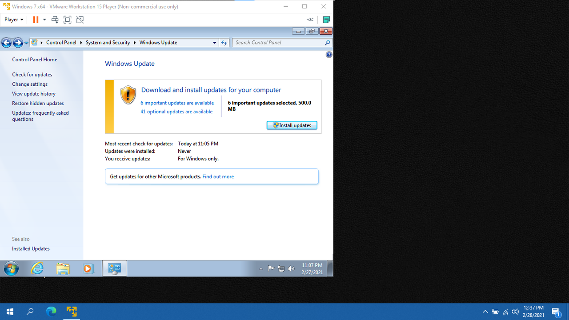Refresh the Control Panel page
Viewport: 569px width, 320px height.
point(224,43)
